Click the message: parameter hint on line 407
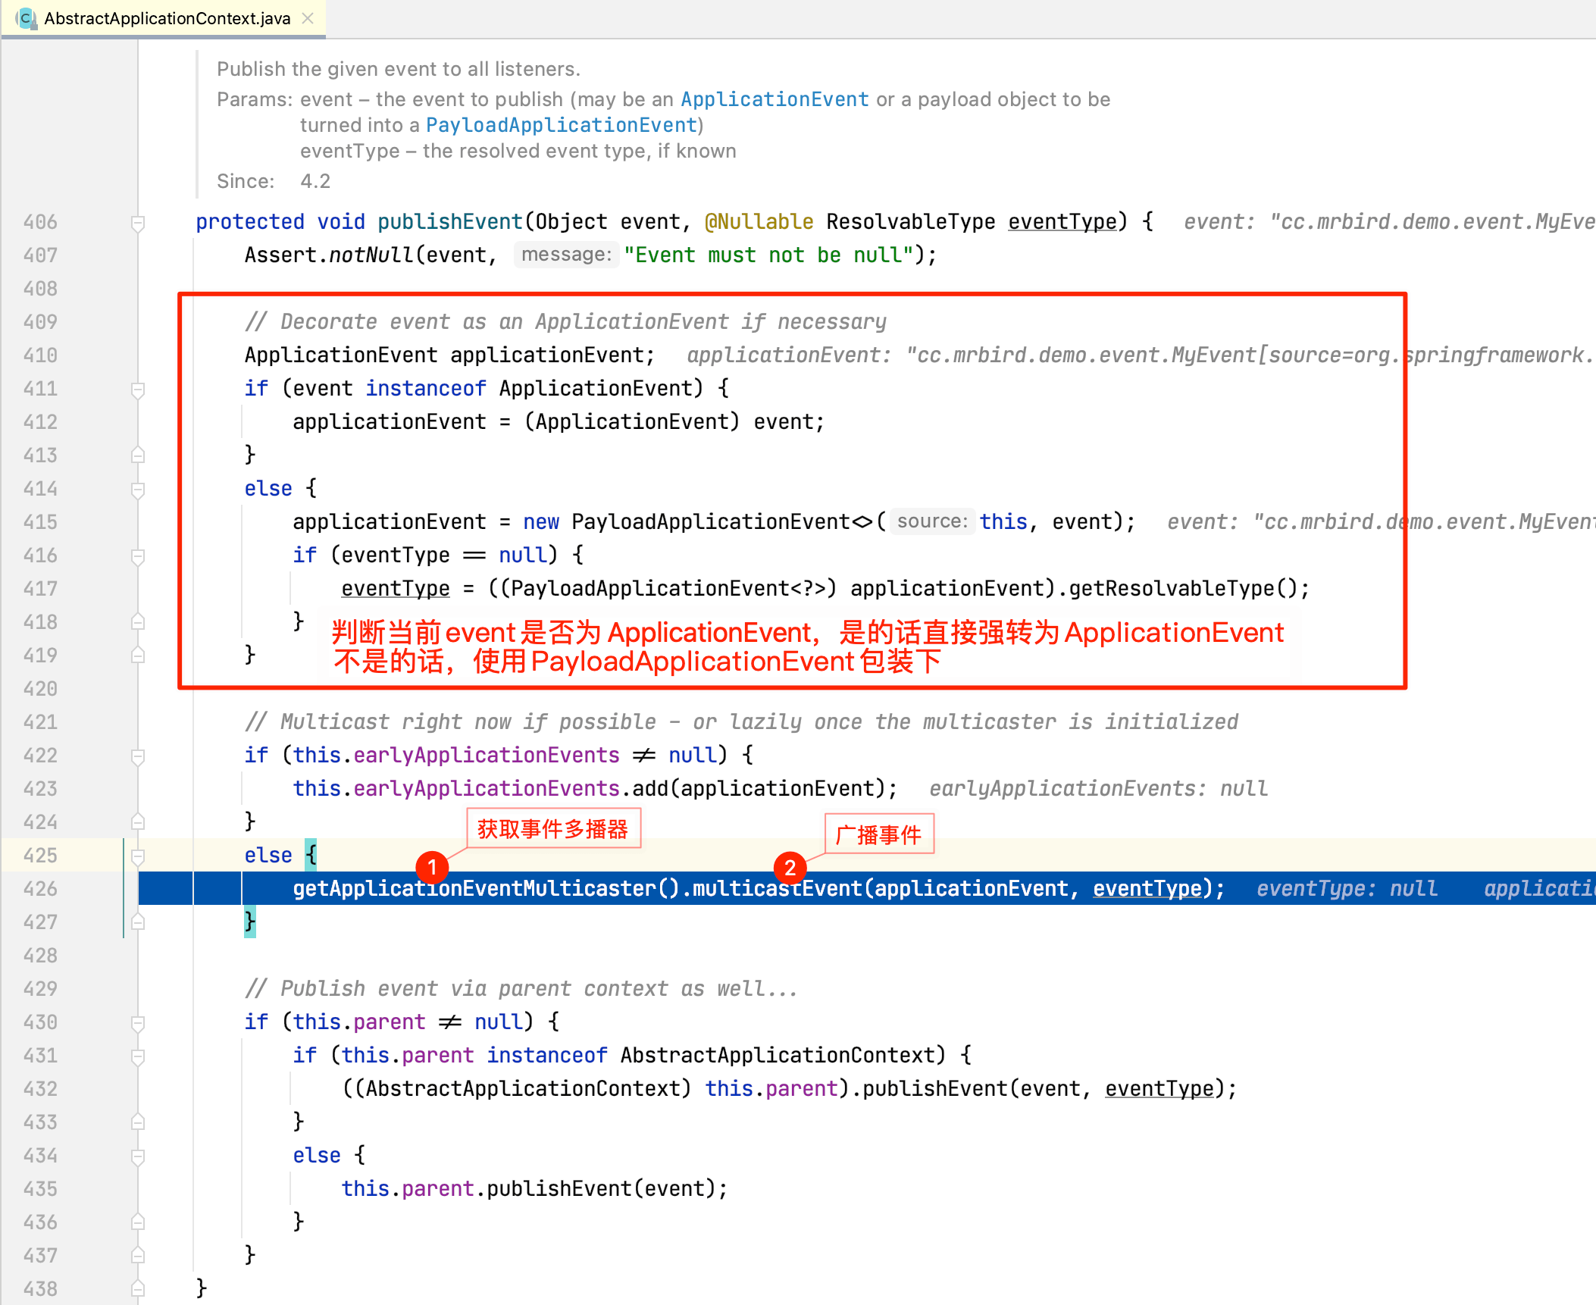Screen dimensions: 1596x1305 coord(566,255)
